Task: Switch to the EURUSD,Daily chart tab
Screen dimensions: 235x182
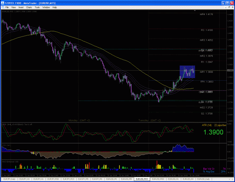Action: (203, 179)
